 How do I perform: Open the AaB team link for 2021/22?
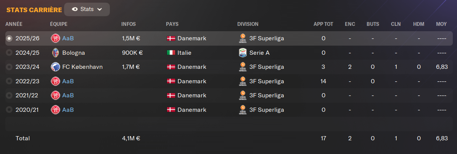point(68,95)
